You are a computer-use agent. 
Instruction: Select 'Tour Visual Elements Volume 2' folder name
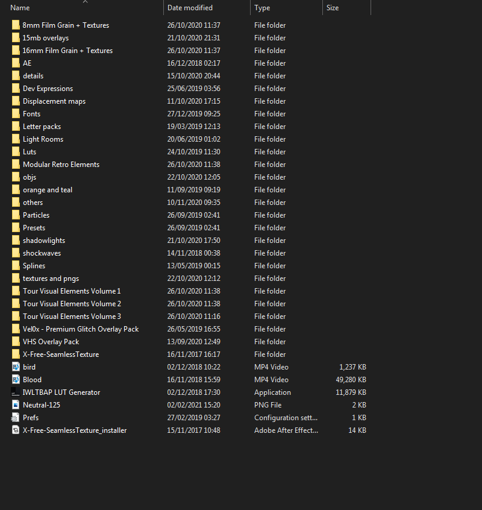point(72,304)
